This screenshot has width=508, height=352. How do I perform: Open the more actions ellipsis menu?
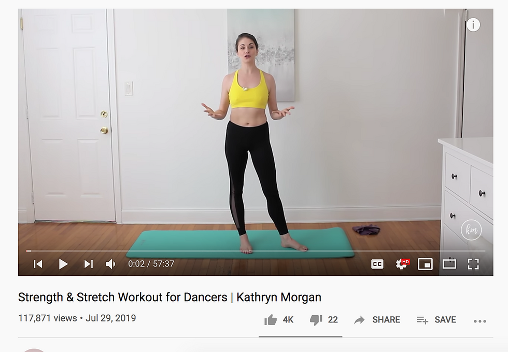(480, 321)
